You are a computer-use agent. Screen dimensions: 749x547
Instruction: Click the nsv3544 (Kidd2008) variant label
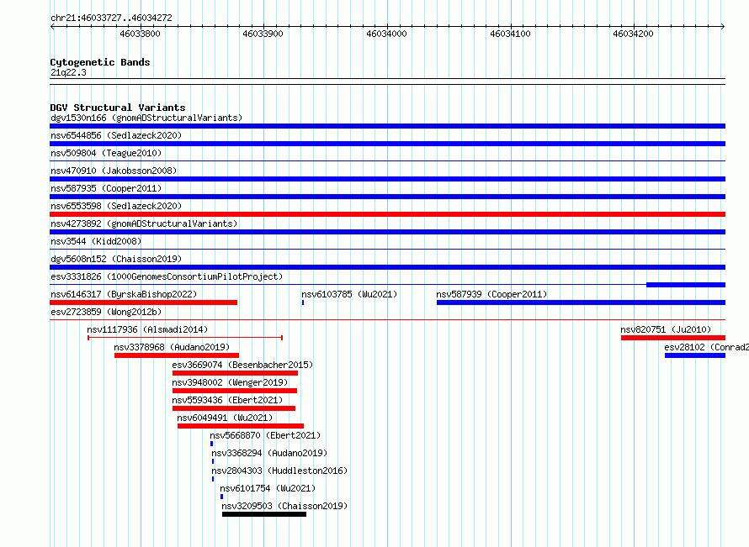coord(96,241)
